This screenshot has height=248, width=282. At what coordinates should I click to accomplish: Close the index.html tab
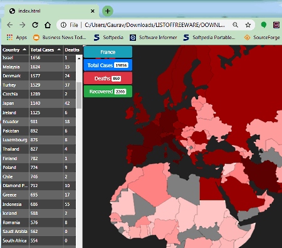pyautogui.click(x=93, y=11)
